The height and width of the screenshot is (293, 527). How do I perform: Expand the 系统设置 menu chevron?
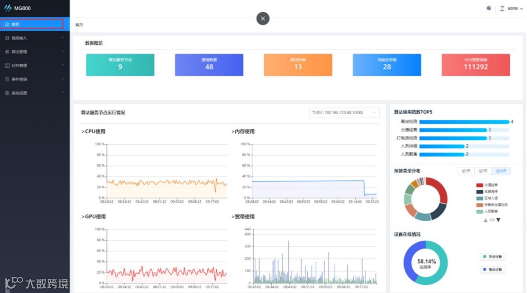[62, 93]
